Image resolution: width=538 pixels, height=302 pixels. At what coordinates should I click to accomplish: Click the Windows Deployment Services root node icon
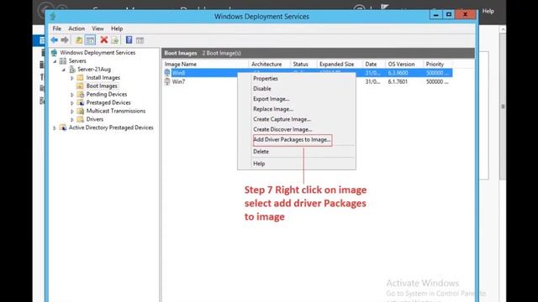click(x=54, y=52)
